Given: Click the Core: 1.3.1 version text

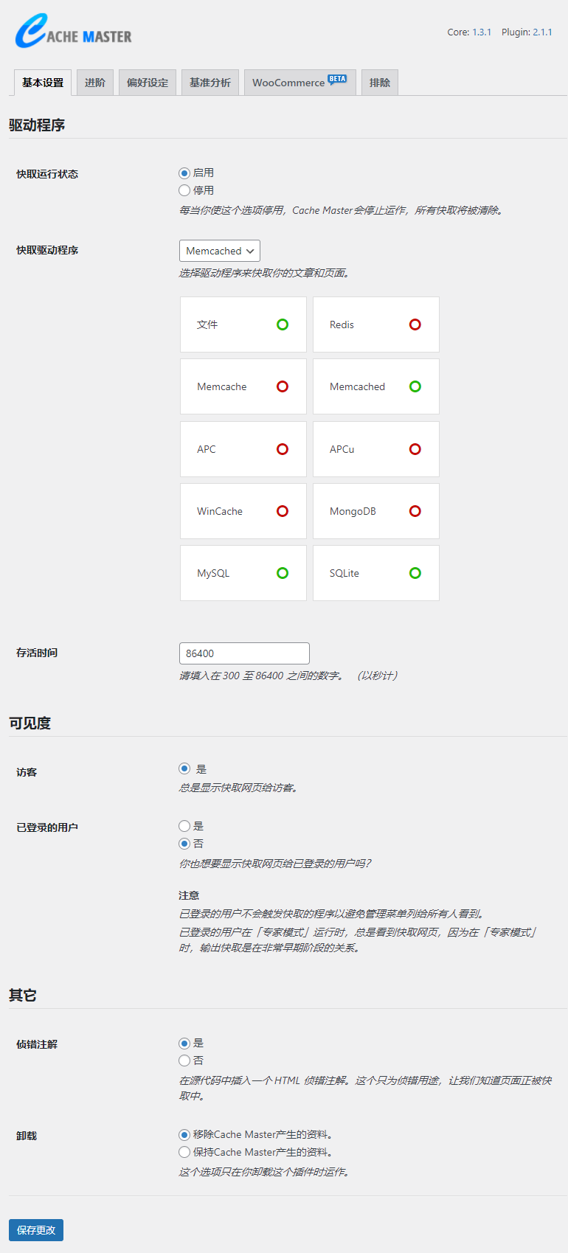Looking at the screenshot, I should pos(469,32).
